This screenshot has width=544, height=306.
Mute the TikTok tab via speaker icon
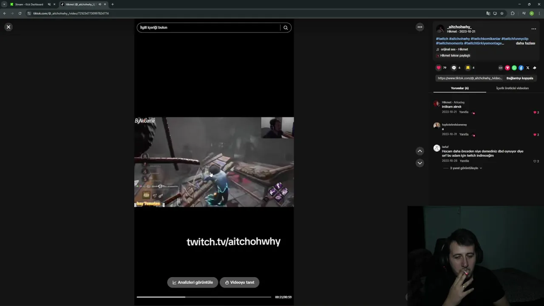(x=100, y=4)
